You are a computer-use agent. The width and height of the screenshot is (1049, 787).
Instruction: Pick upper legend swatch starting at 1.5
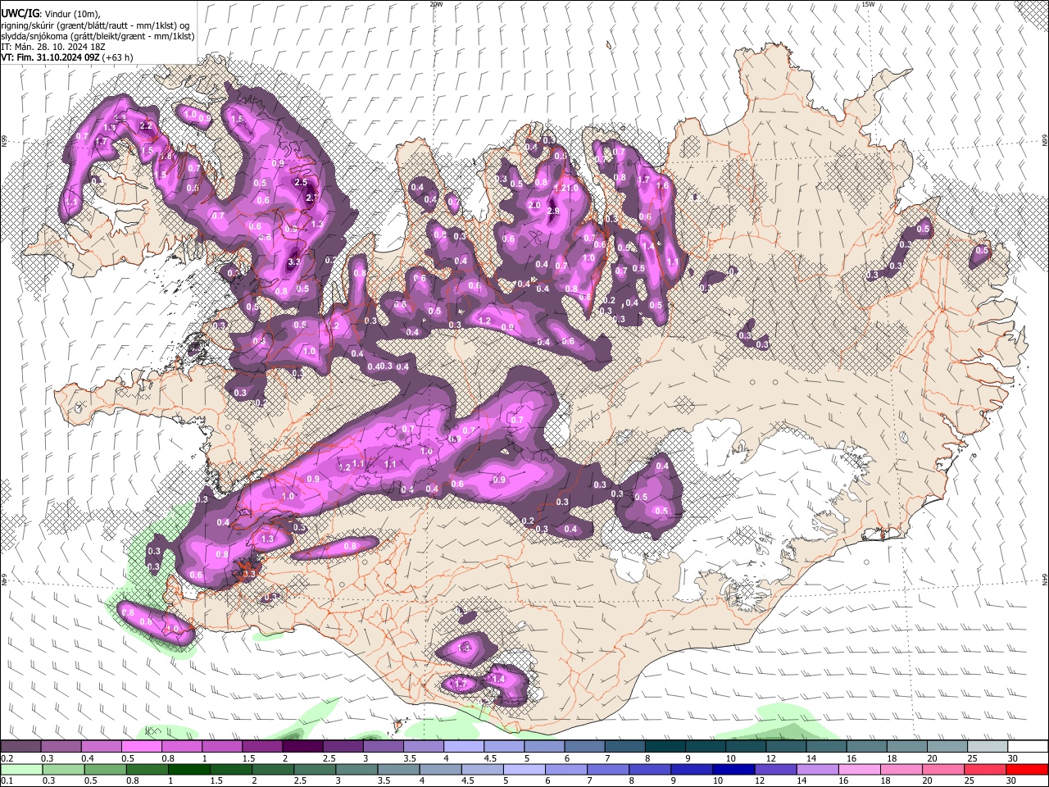click(262, 747)
